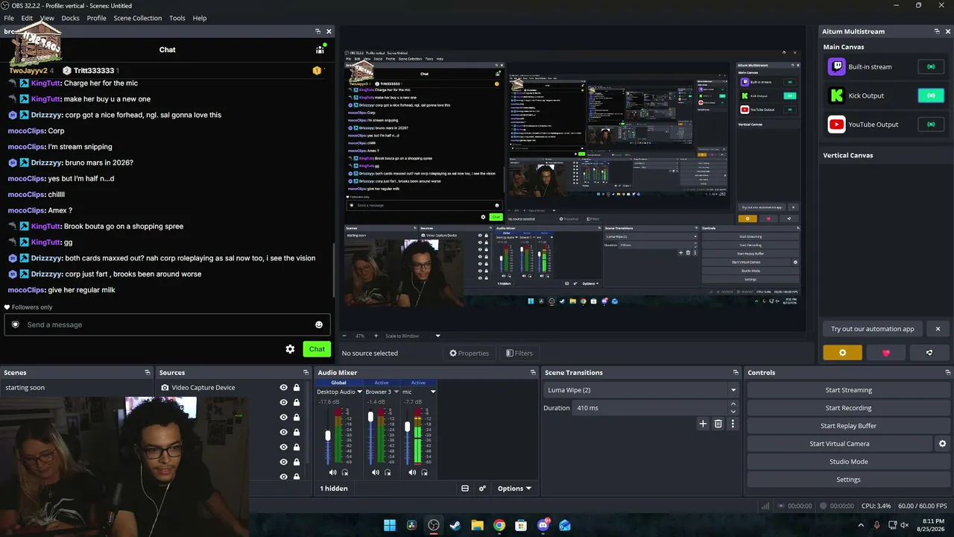
Task: Toggle the Built-in stream output
Action: click(x=931, y=66)
